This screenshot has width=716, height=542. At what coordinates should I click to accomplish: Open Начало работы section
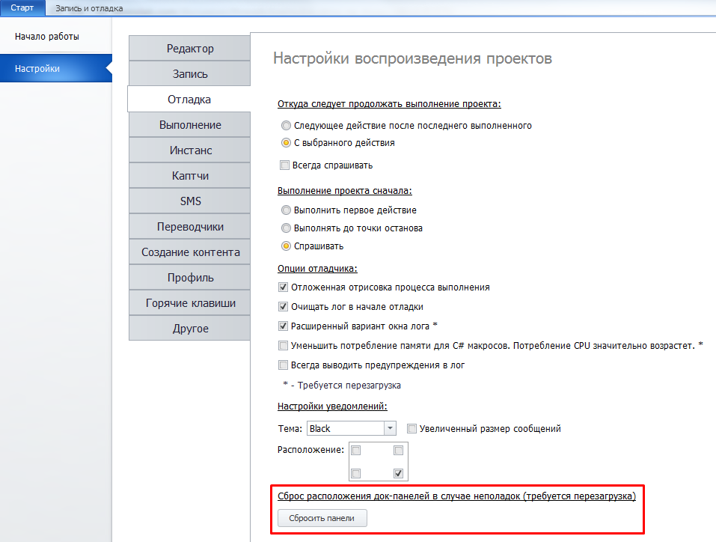coord(47,37)
